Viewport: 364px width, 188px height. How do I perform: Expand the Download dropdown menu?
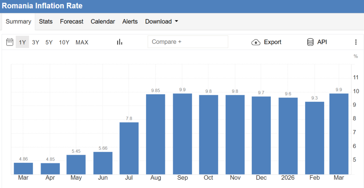[161, 21]
